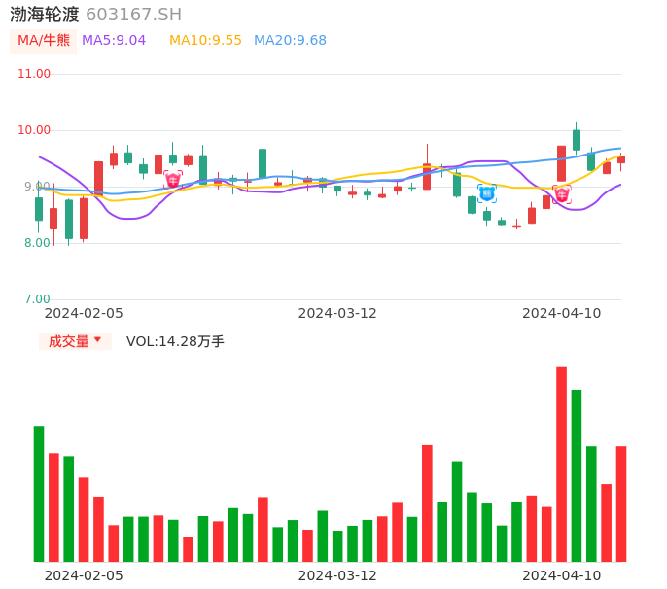Image resolution: width=667 pixels, height=589 pixels.
Task: Click the 11.00 price axis label
Action: (34, 74)
